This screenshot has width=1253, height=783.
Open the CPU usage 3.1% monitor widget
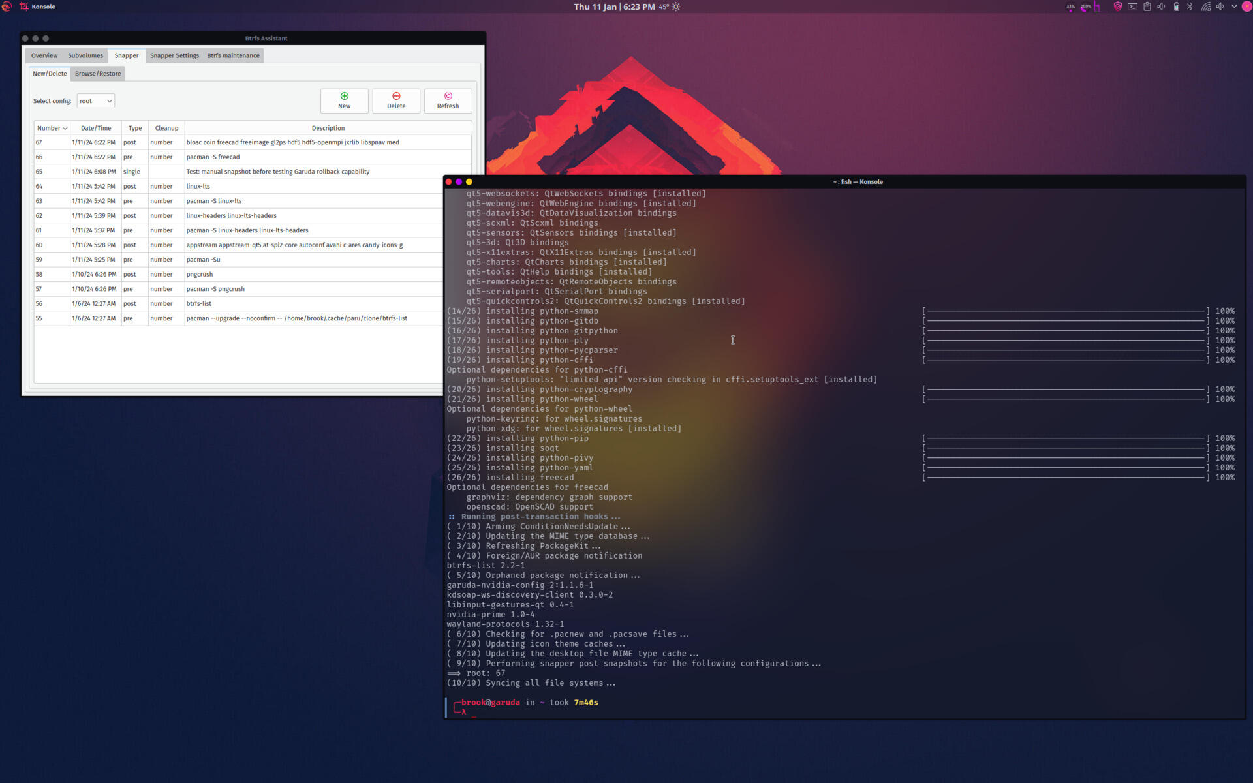click(1070, 7)
